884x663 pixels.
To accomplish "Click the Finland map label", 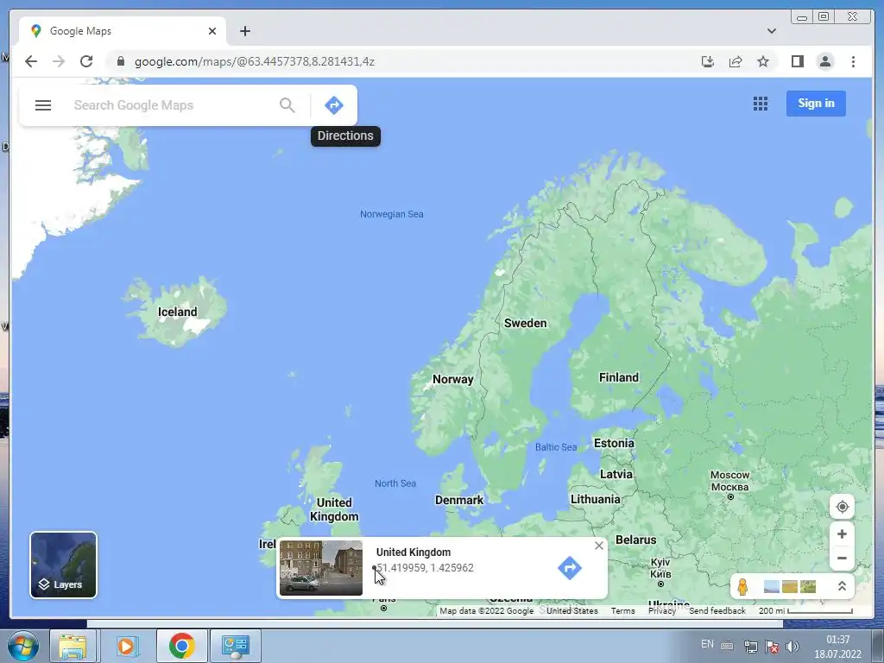I will pos(618,378).
